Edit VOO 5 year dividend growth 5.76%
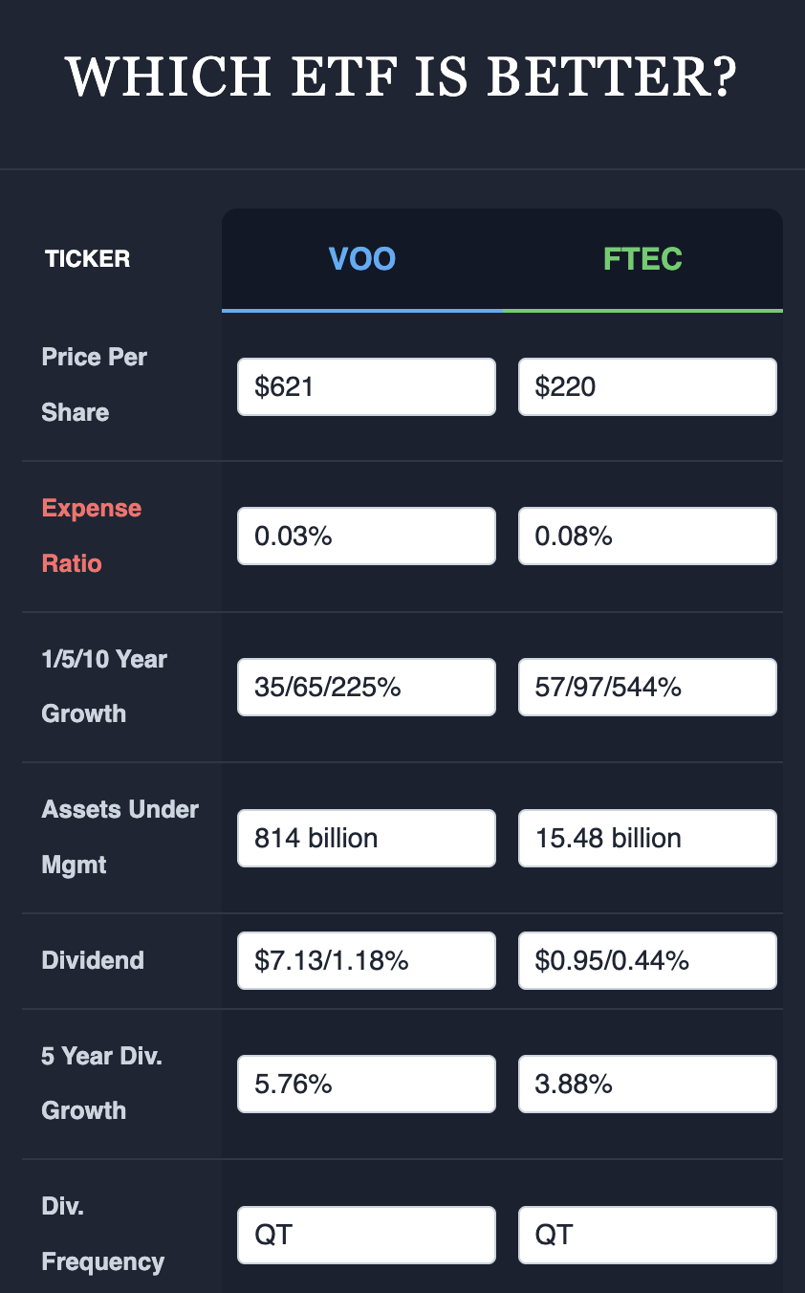Image resolution: width=805 pixels, height=1293 pixels. point(366,1084)
